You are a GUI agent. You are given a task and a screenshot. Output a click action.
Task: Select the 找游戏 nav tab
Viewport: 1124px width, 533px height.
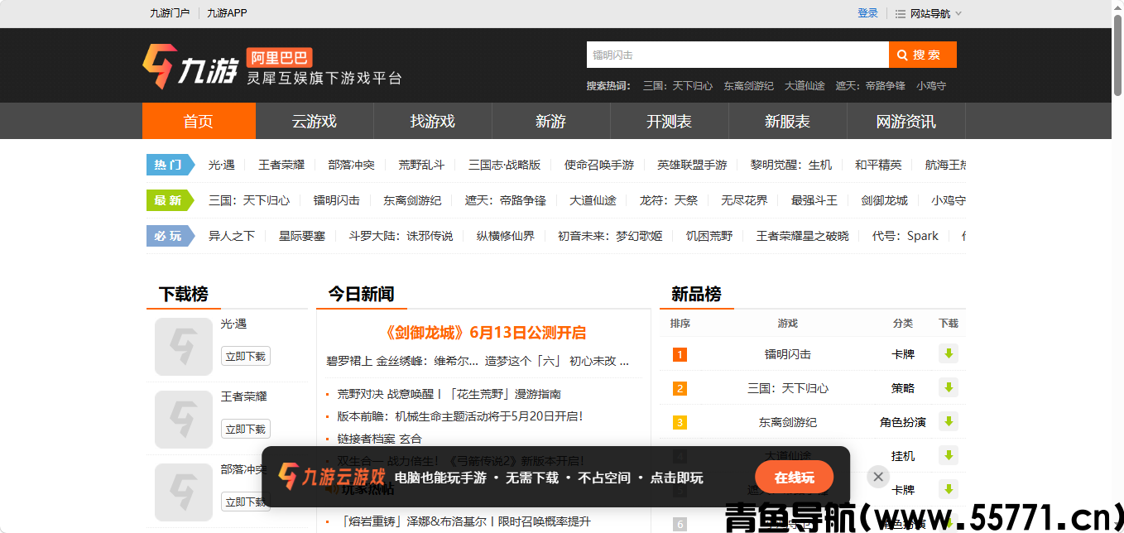433,121
